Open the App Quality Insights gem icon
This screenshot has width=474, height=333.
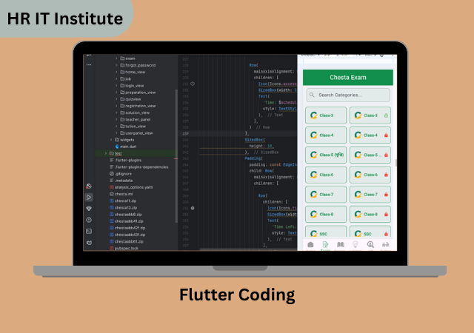89,209
